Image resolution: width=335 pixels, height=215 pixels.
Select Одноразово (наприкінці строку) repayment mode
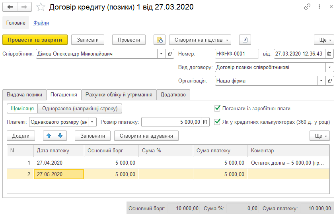(x=80, y=109)
